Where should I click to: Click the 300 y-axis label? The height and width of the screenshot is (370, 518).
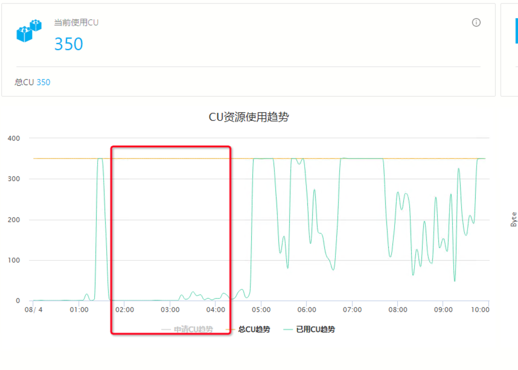point(14,179)
